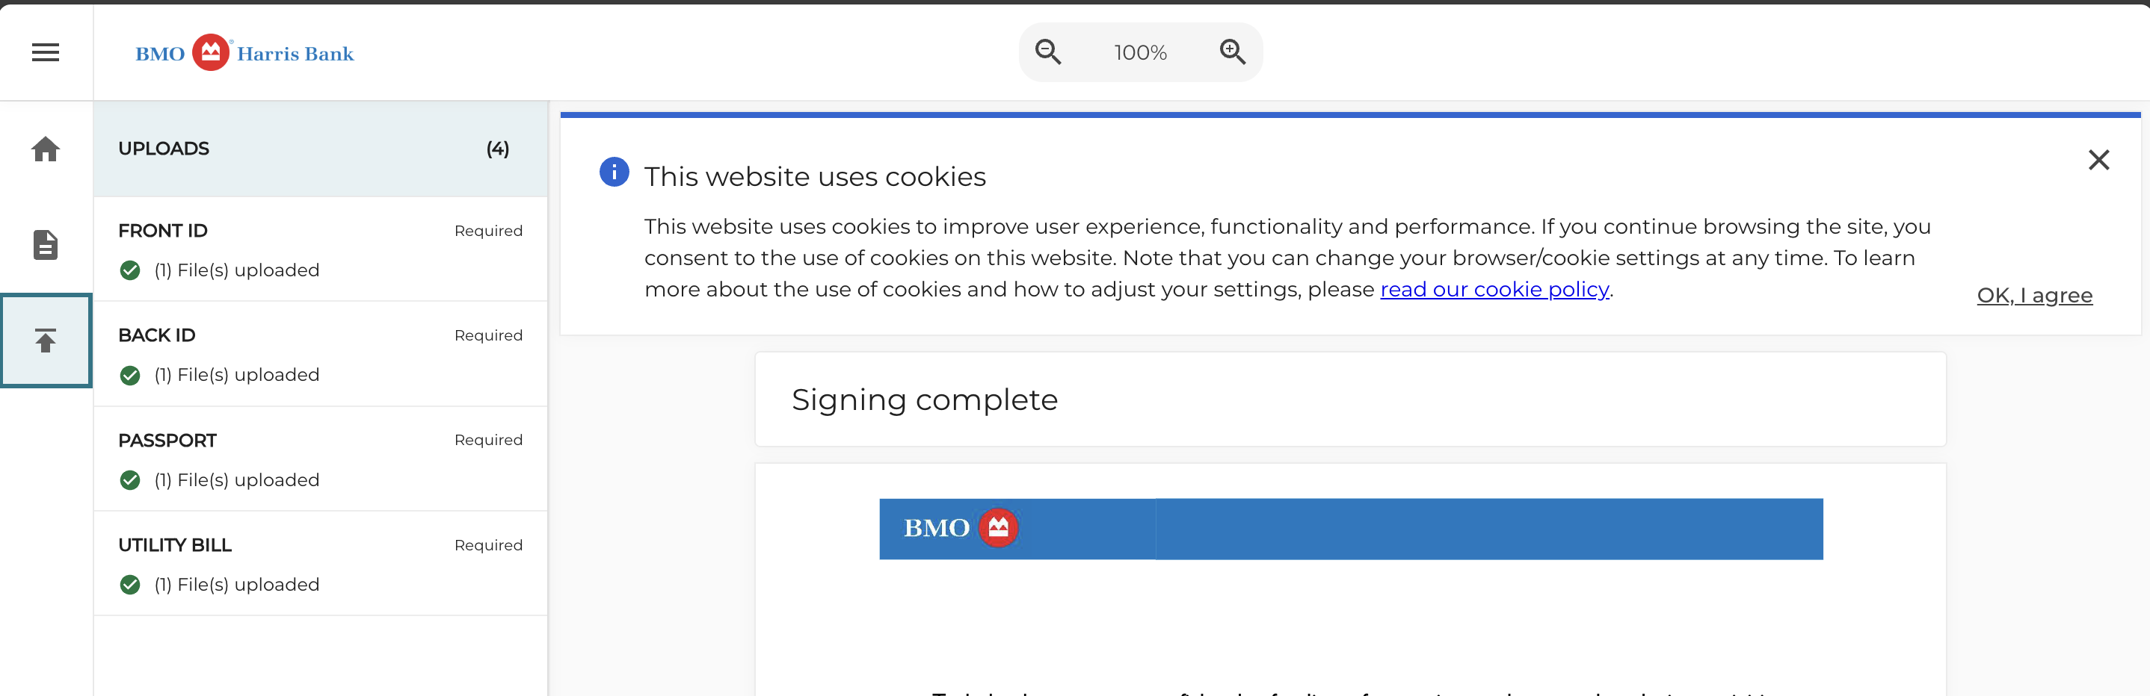Click the Back ID green checkmark
The height and width of the screenshot is (696, 2150).
130,375
